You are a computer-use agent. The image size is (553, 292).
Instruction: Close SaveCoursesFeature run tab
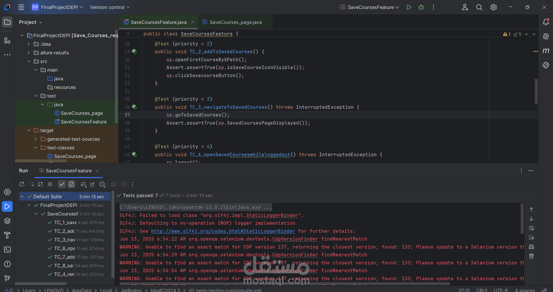pos(97,171)
